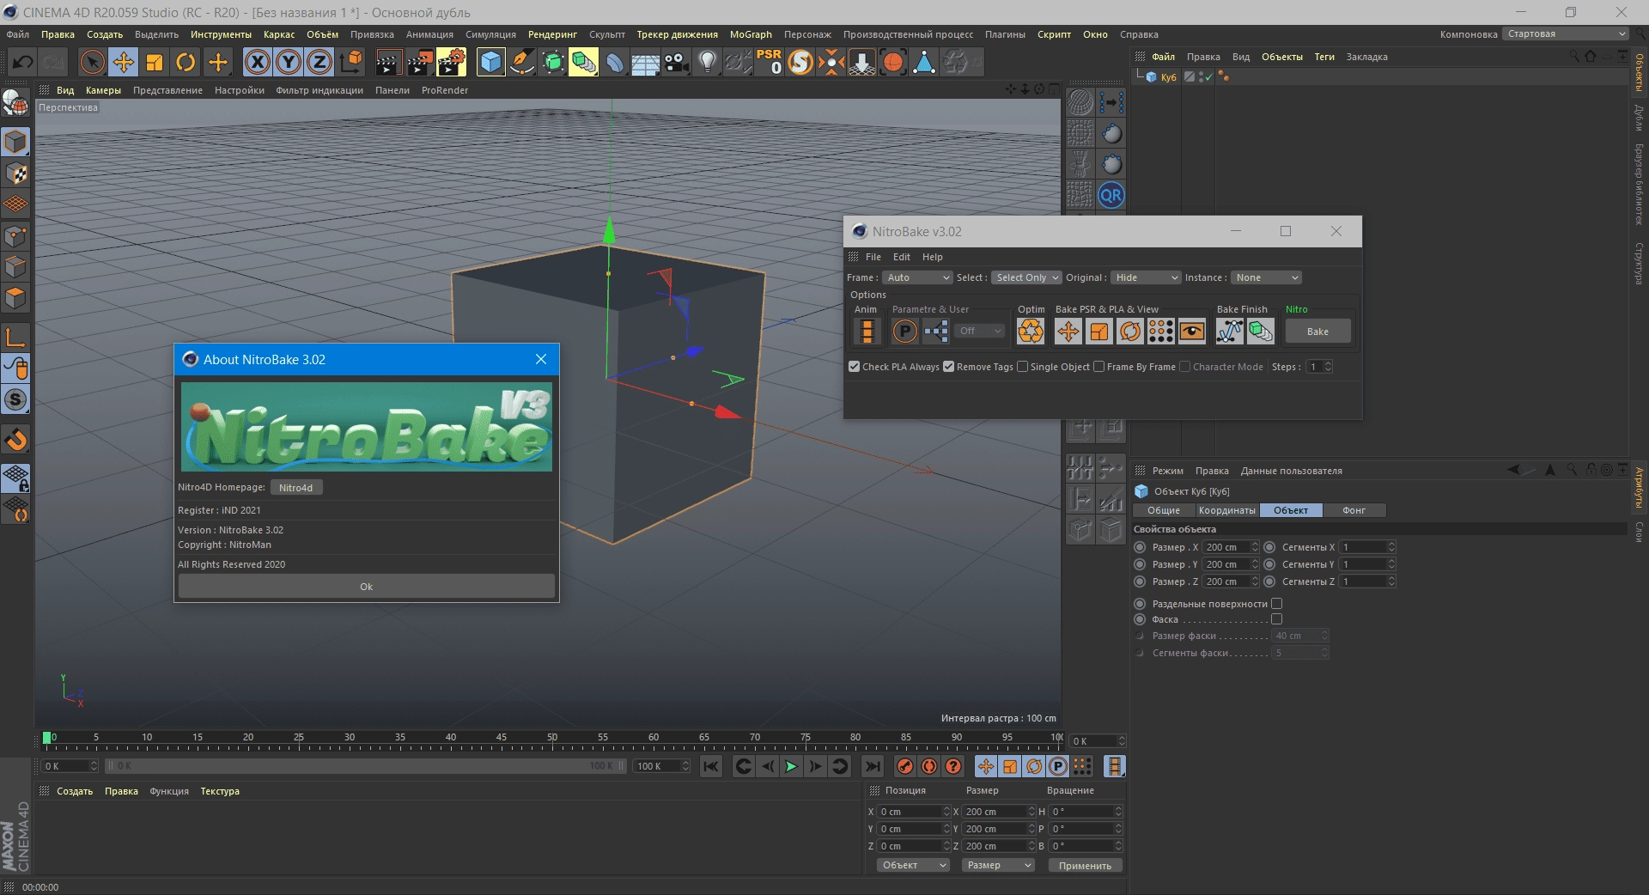Toggle X axis lock
This screenshot has height=895, width=1649.
pyautogui.click(x=258, y=62)
